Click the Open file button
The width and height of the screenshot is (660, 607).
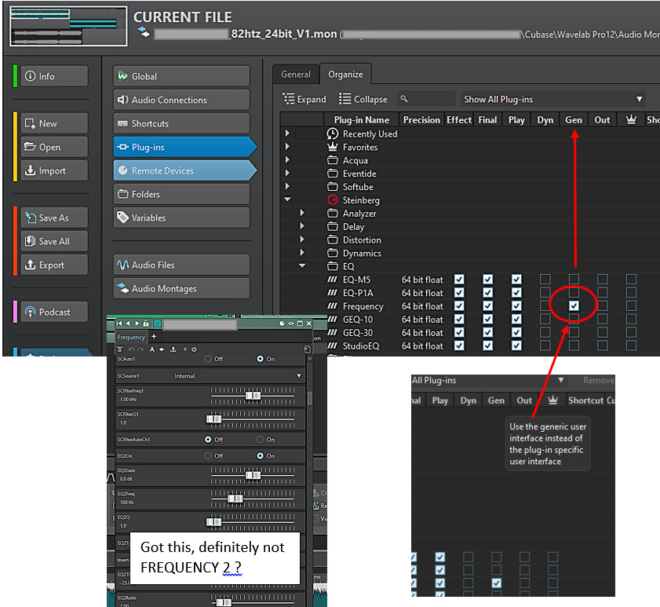coord(54,147)
